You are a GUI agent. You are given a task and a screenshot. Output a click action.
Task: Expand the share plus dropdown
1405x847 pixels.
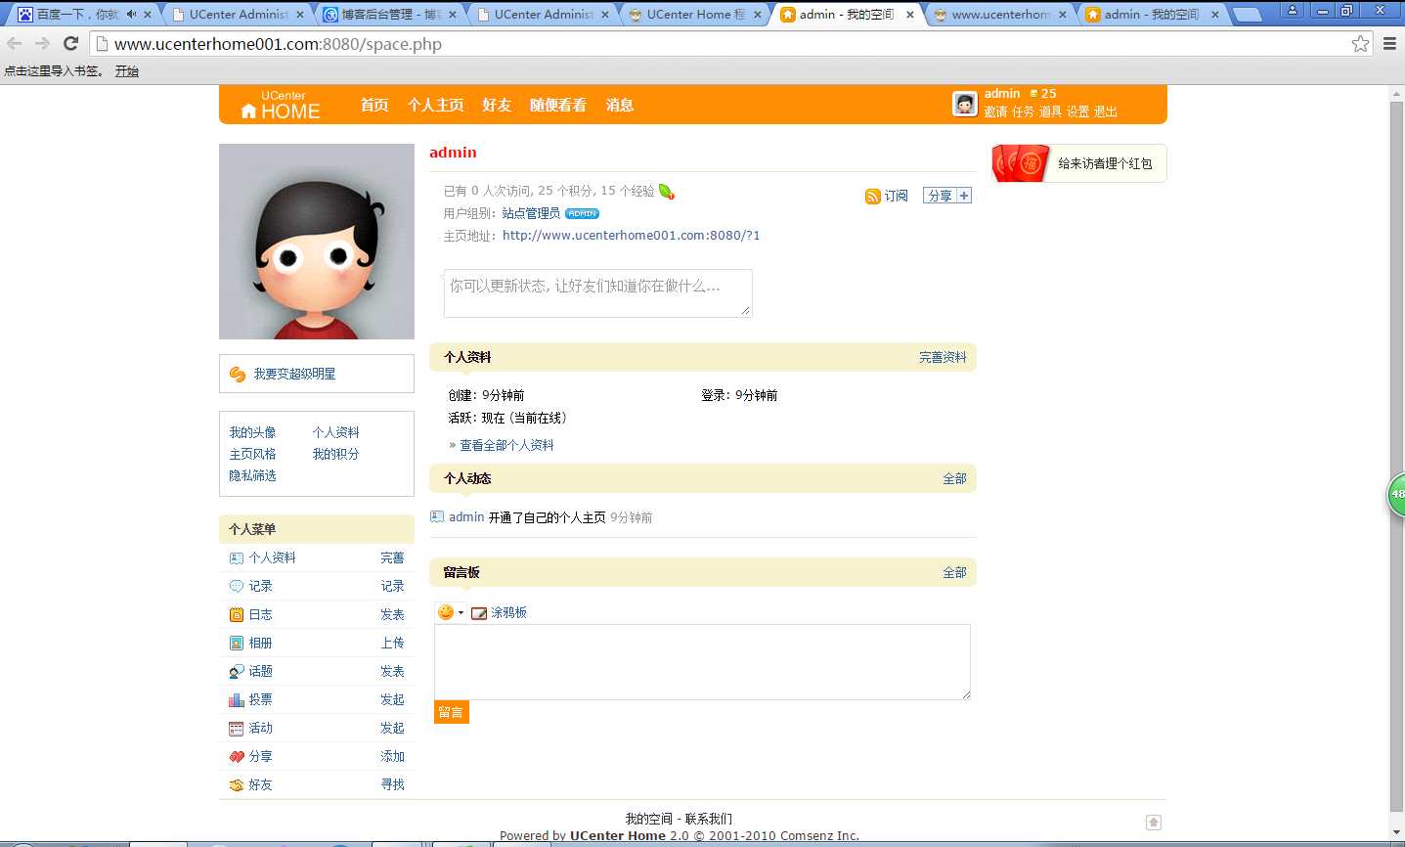tap(964, 196)
